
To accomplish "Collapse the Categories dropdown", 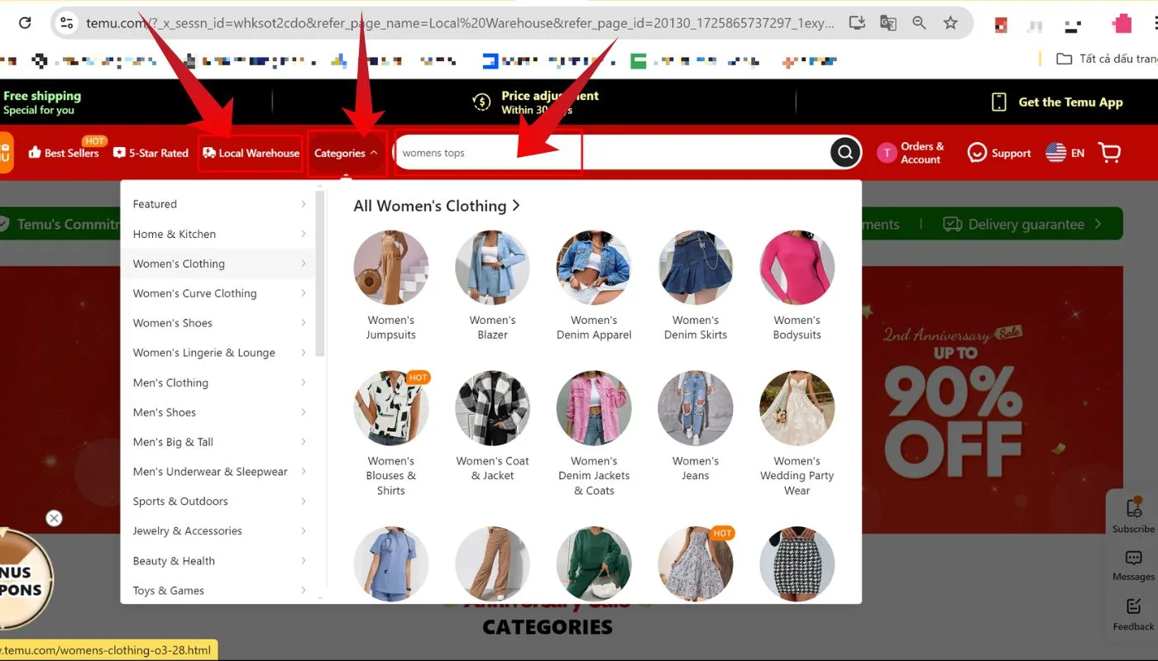I will point(347,153).
